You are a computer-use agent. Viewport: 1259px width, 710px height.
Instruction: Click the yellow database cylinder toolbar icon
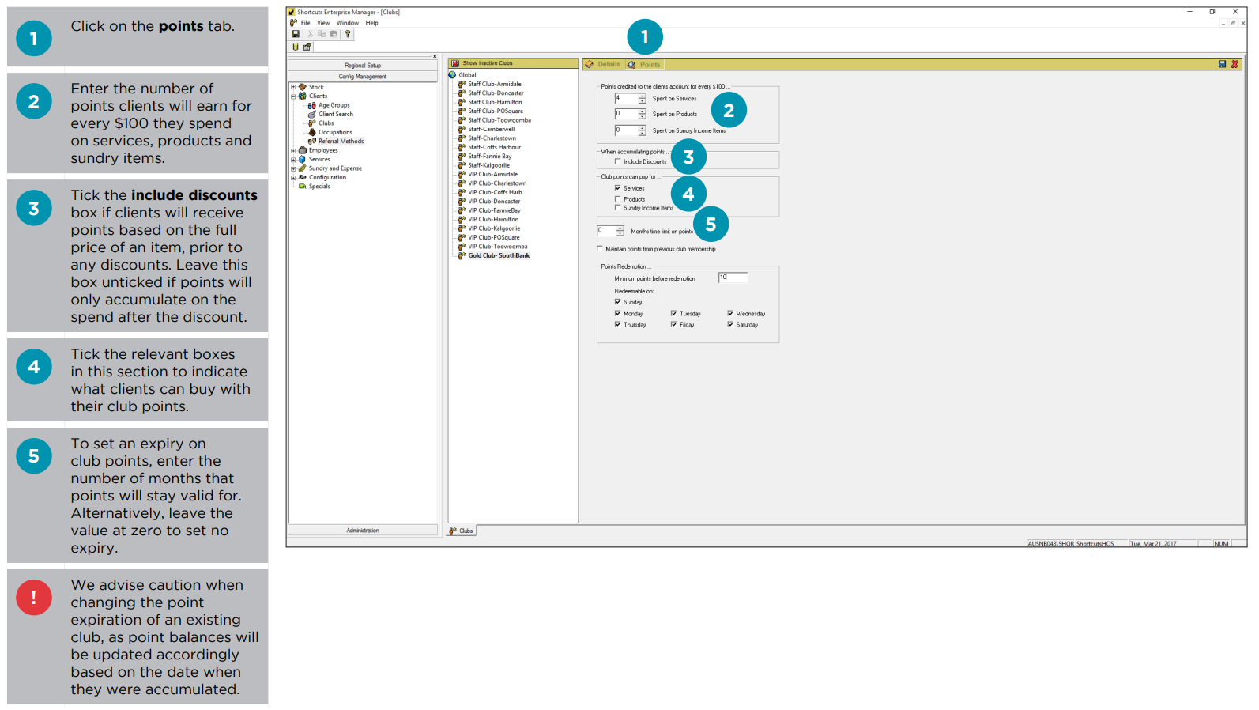click(296, 47)
